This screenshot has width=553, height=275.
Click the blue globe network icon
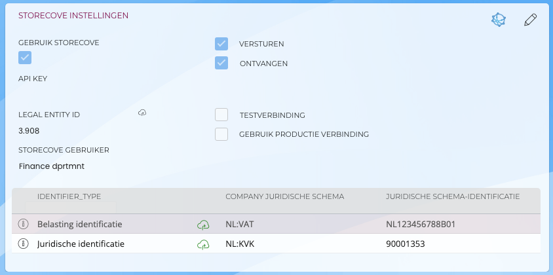click(x=499, y=20)
